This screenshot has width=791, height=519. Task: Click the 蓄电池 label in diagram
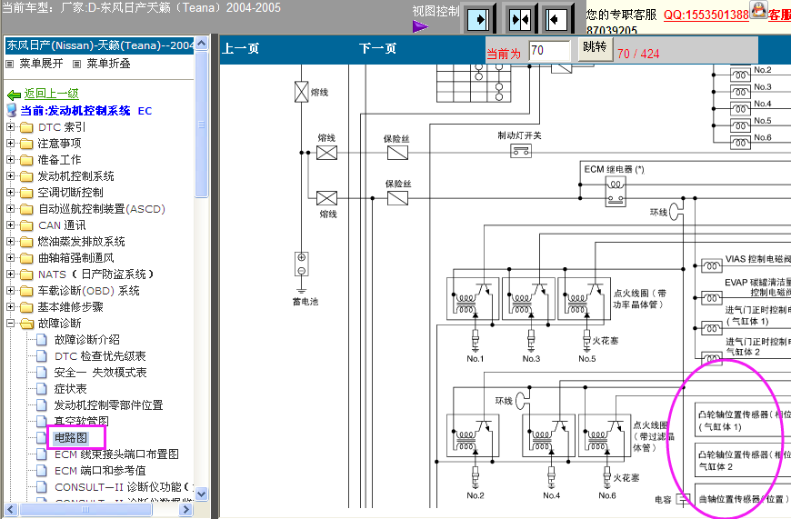[x=305, y=302]
